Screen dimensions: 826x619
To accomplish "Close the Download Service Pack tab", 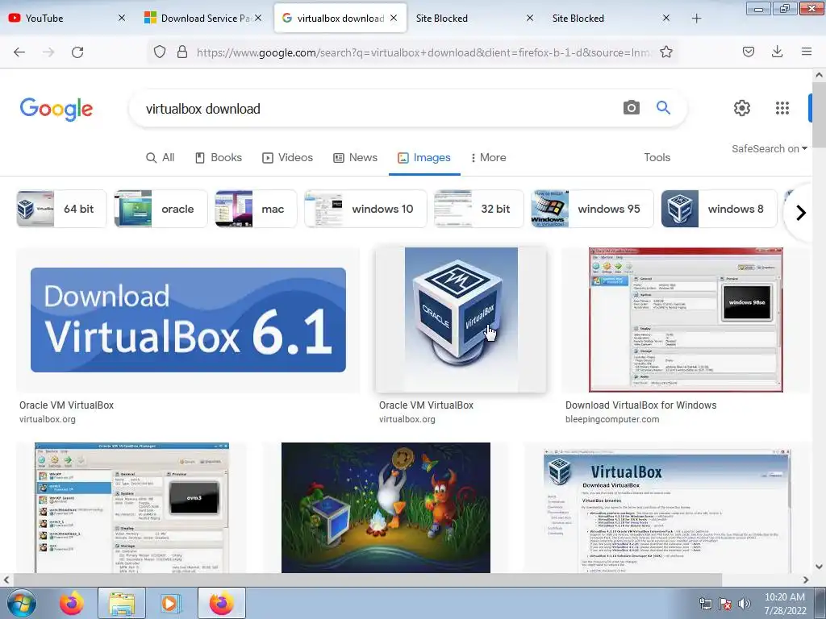I will [x=258, y=18].
